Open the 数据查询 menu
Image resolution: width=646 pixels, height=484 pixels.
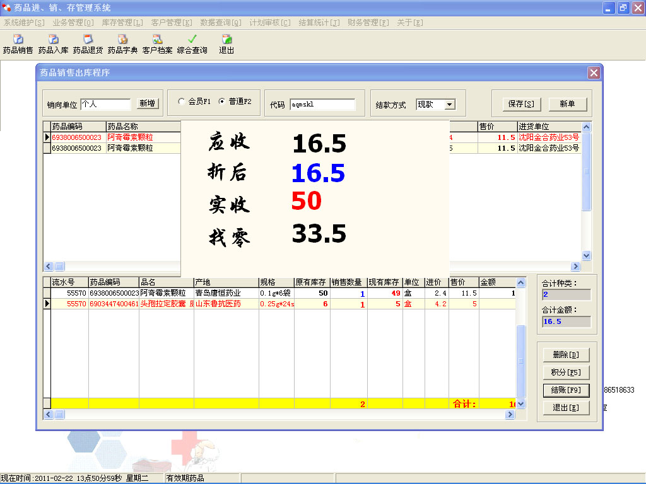(x=220, y=23)
